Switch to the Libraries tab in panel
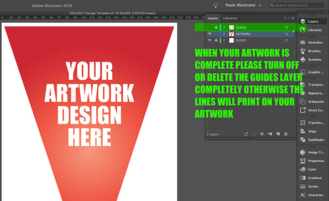Viewport: 329px width, 201px height. [230, 18]
